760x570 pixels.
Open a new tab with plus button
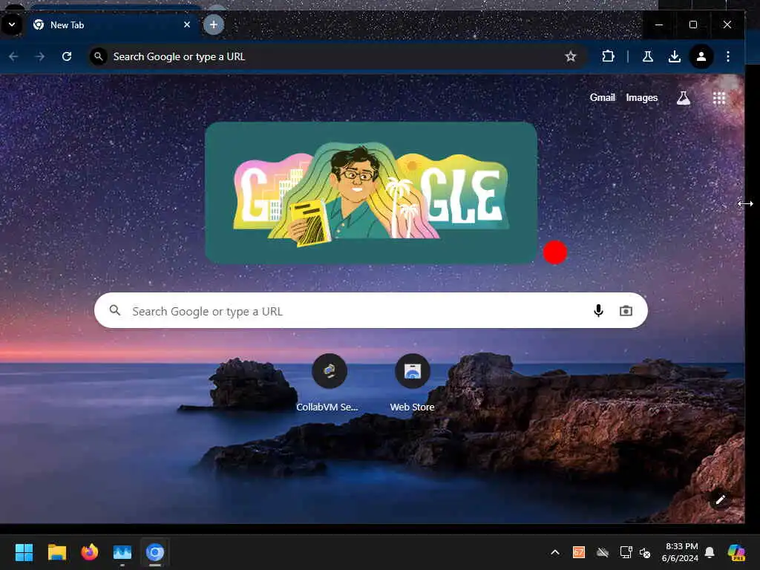(213, 24)
